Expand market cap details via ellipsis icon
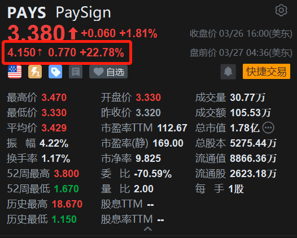 pos(268,127)
